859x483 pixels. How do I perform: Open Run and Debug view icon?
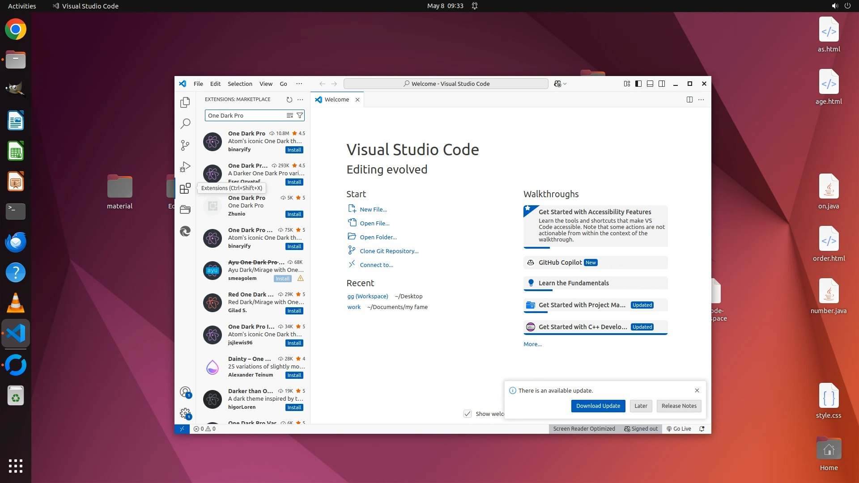pyautogui.click(x=185, y=167)
